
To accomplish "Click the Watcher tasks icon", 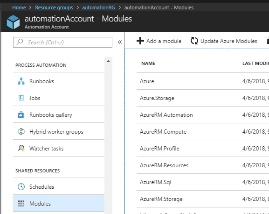I will 21,148.
